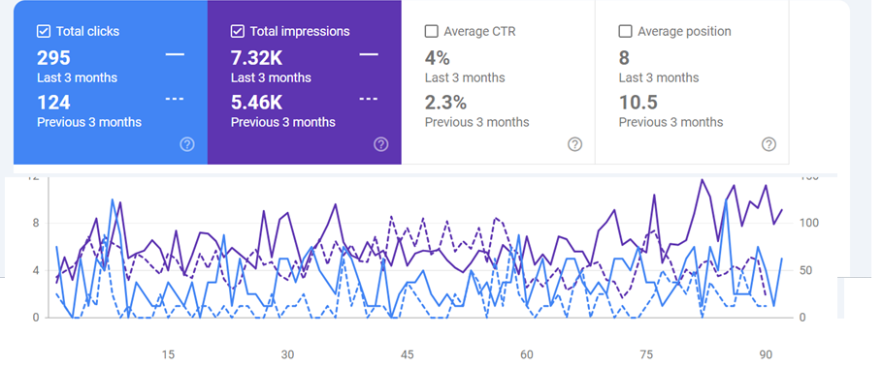Enable the Average CTR checkbox
Image resolution: width=883 pixels, height=366 pixels.
click(432, 31)
